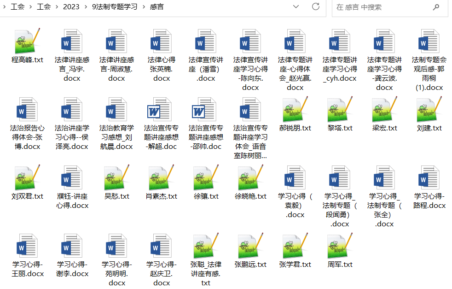This screenshot has width=452, height=289.
Task: Click the 法律讲座感言_冯宇.docx Word icon
Action: [x=72, y=42]
